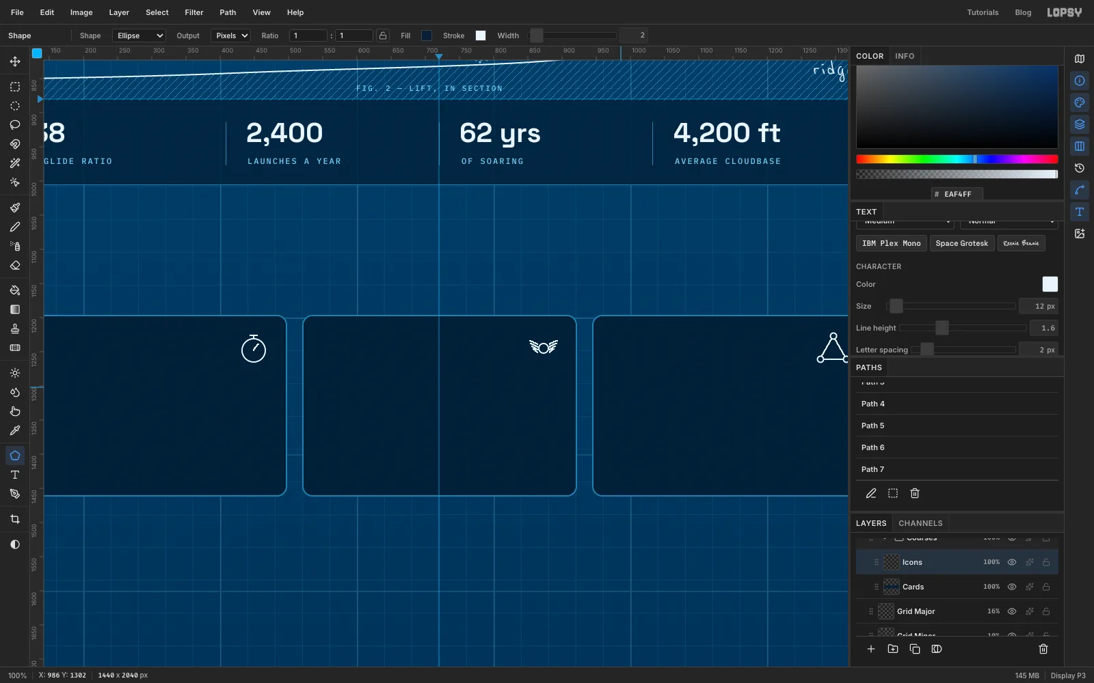Open the Tutorials link
The width and height of the screenshot is (1094, 683).
click(x=983, y=12)
